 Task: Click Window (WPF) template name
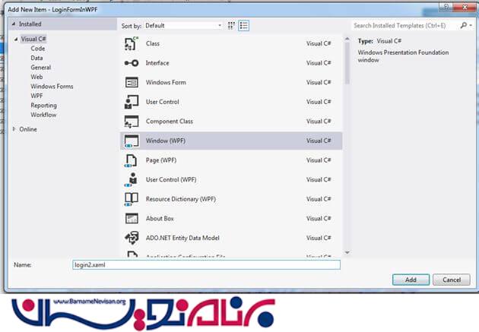pyautogui.click(x=166, y=141)
